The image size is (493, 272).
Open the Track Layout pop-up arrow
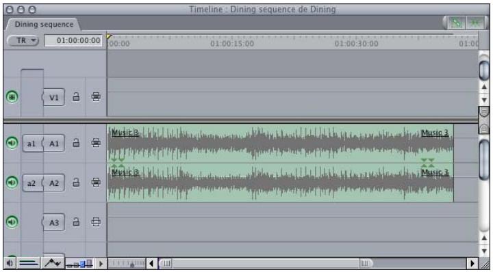101,263
